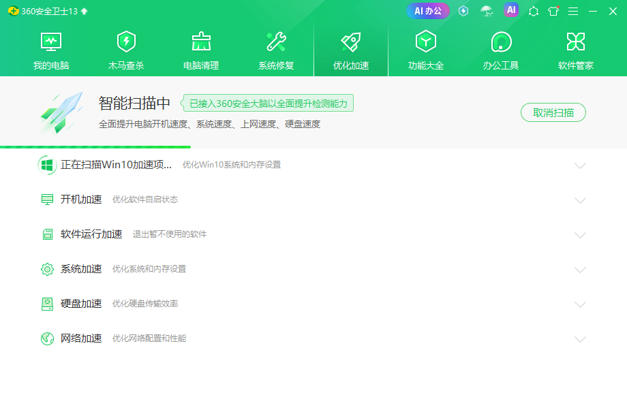The width and height of the screenshot is (627, 395).
Task: Open the 木马查杀 trojan scan feature
Action: tap(126, 46)
